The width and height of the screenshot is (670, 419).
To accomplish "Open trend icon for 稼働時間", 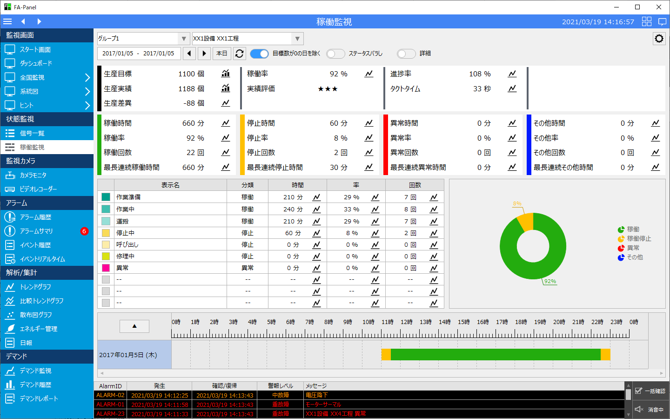I will click(226, 123).
